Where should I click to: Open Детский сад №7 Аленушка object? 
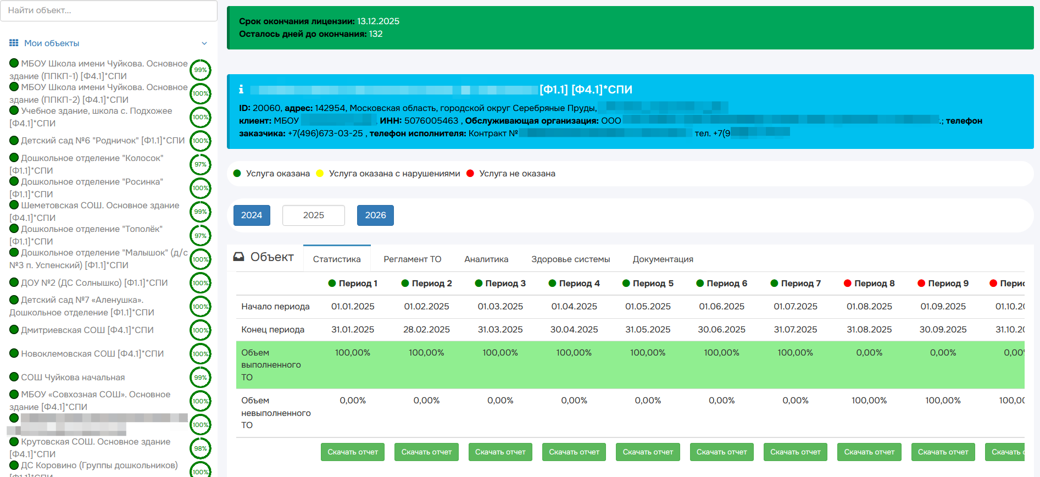tap(82, 306)
